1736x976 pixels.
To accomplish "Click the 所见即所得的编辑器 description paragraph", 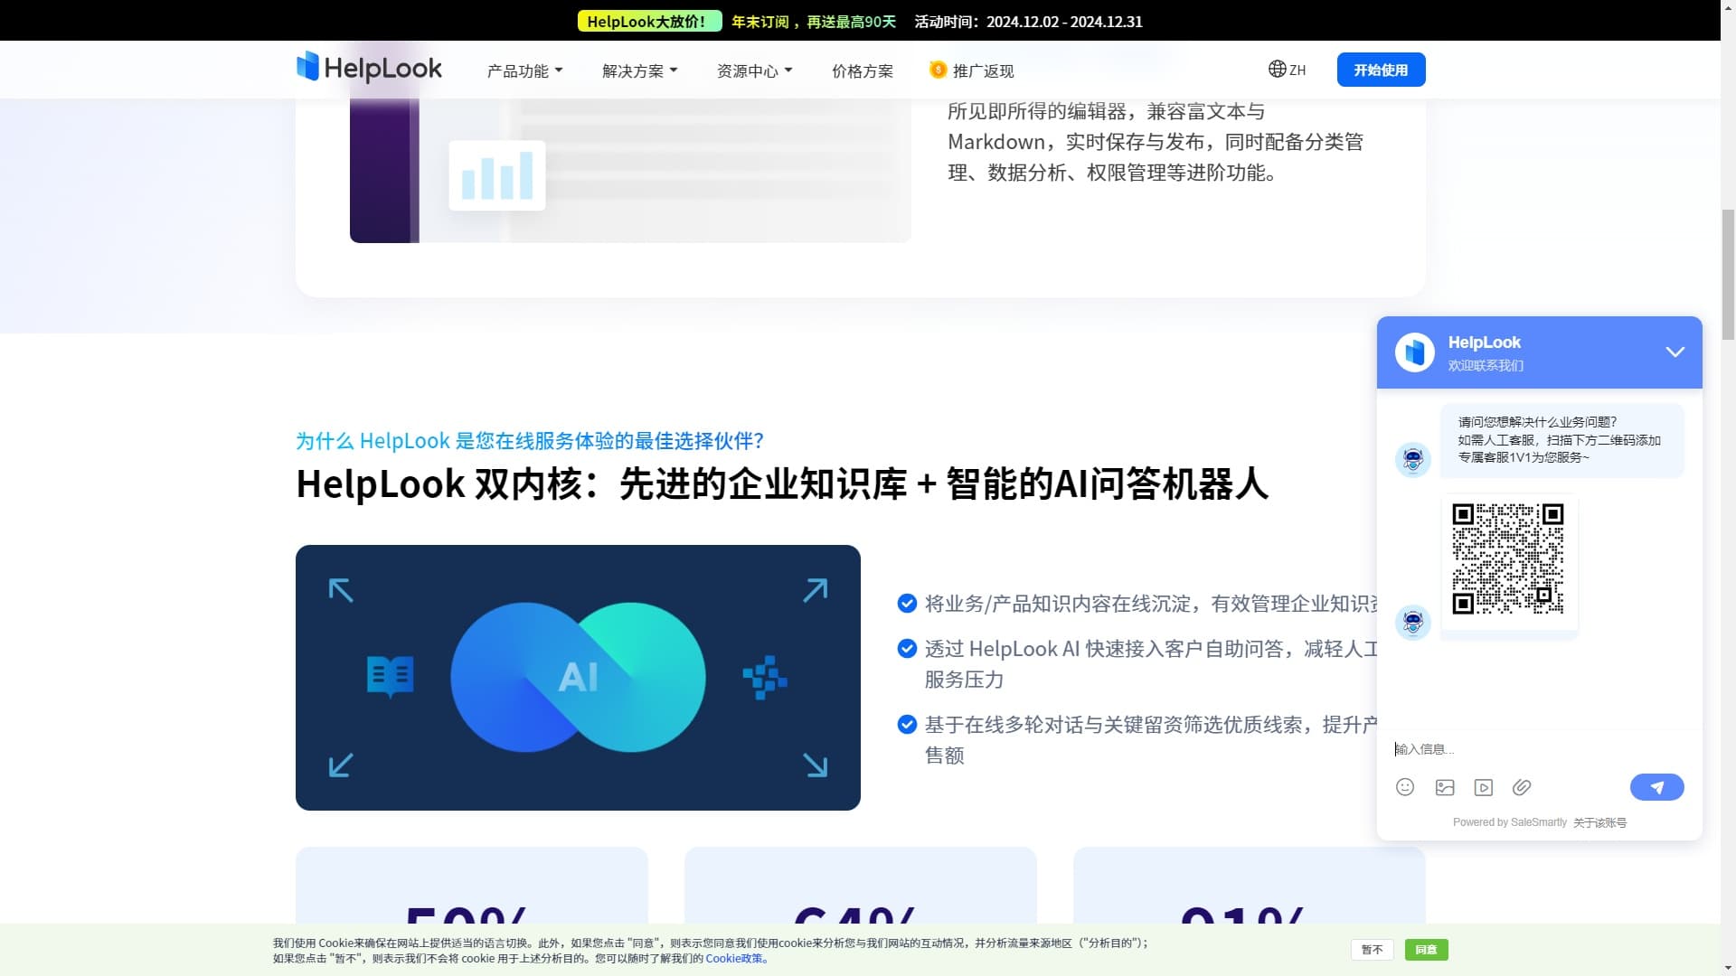I will coord(1156,142).
